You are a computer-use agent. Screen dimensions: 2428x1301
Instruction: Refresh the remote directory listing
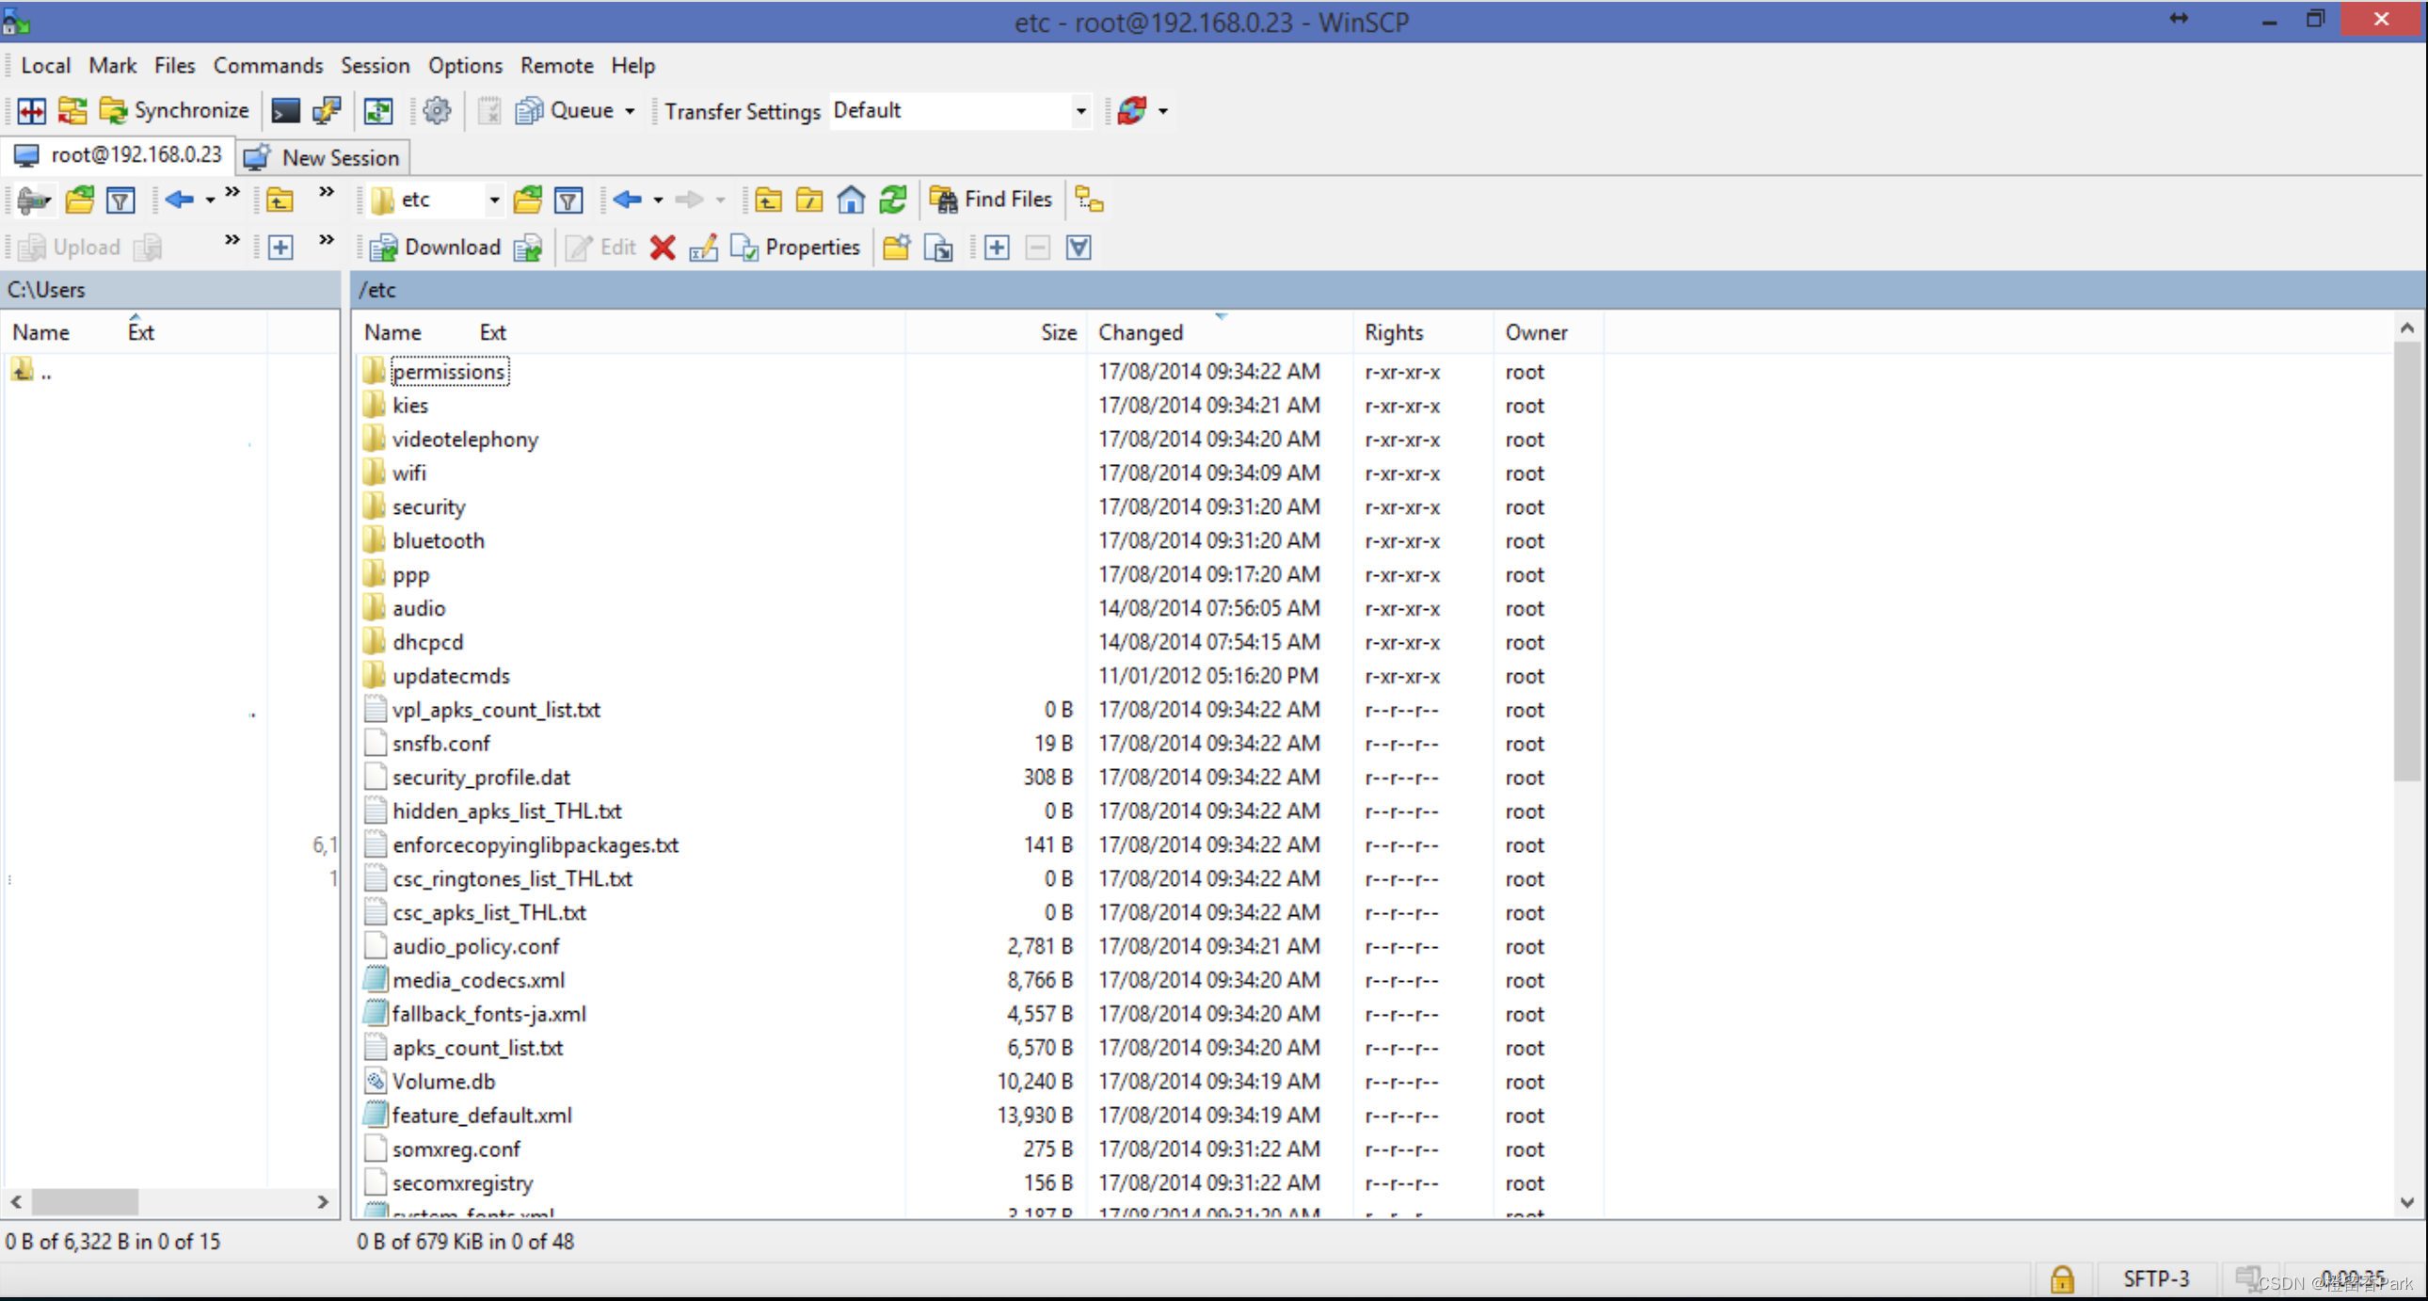(x=891, y=200)
